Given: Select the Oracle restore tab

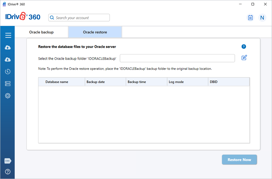Looking at the screenshot, I should 95,32.
